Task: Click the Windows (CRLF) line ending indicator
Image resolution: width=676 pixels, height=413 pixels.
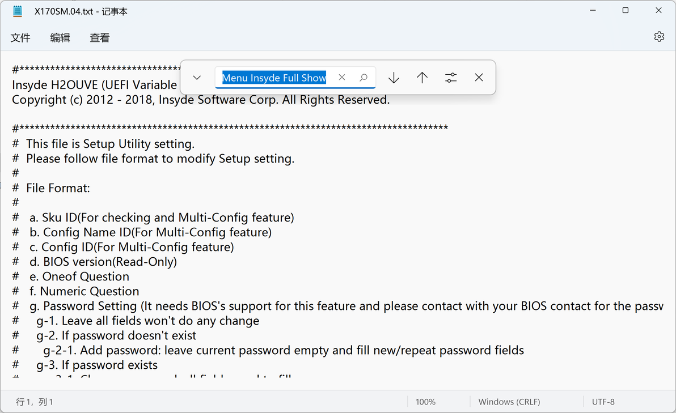Action: pos(509,402)
